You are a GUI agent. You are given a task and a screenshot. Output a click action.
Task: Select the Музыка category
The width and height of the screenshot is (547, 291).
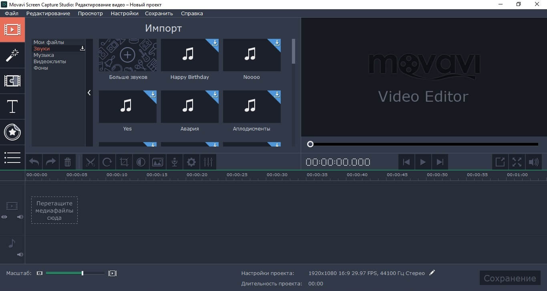pos(44,55)
